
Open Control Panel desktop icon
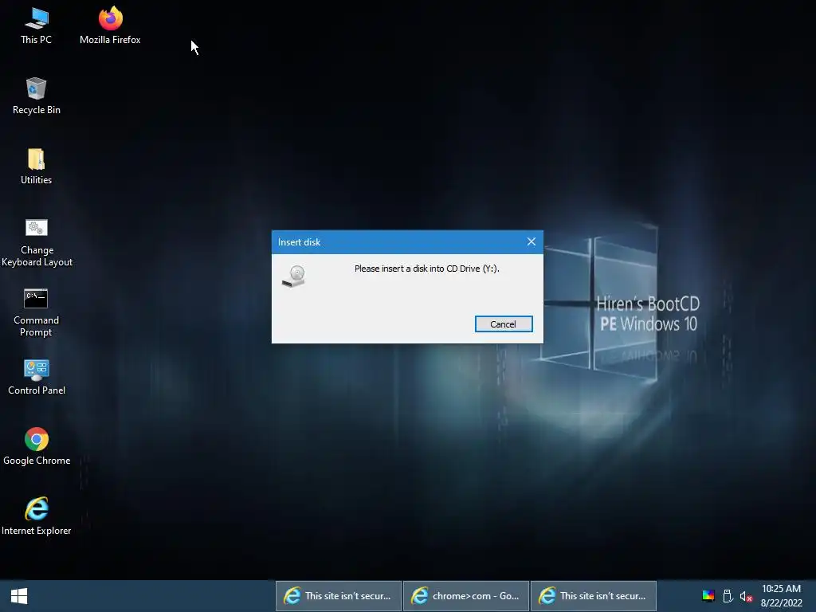click(37, 377)
